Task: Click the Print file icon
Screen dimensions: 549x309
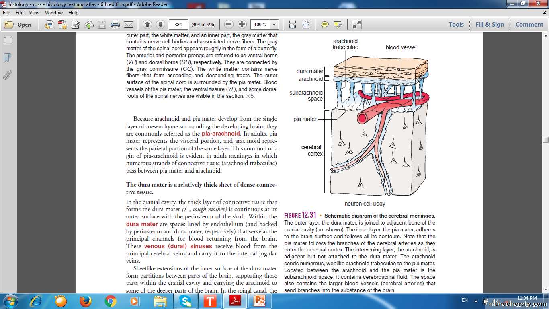Action: click(x=115, y=25)
